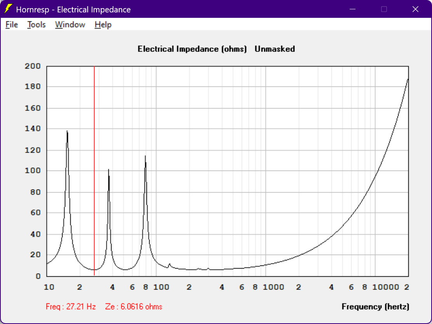This screenshot has height=324, width=432.
Task: Click the third impedance peak near 80 Hz
Action: coord(145,157)
